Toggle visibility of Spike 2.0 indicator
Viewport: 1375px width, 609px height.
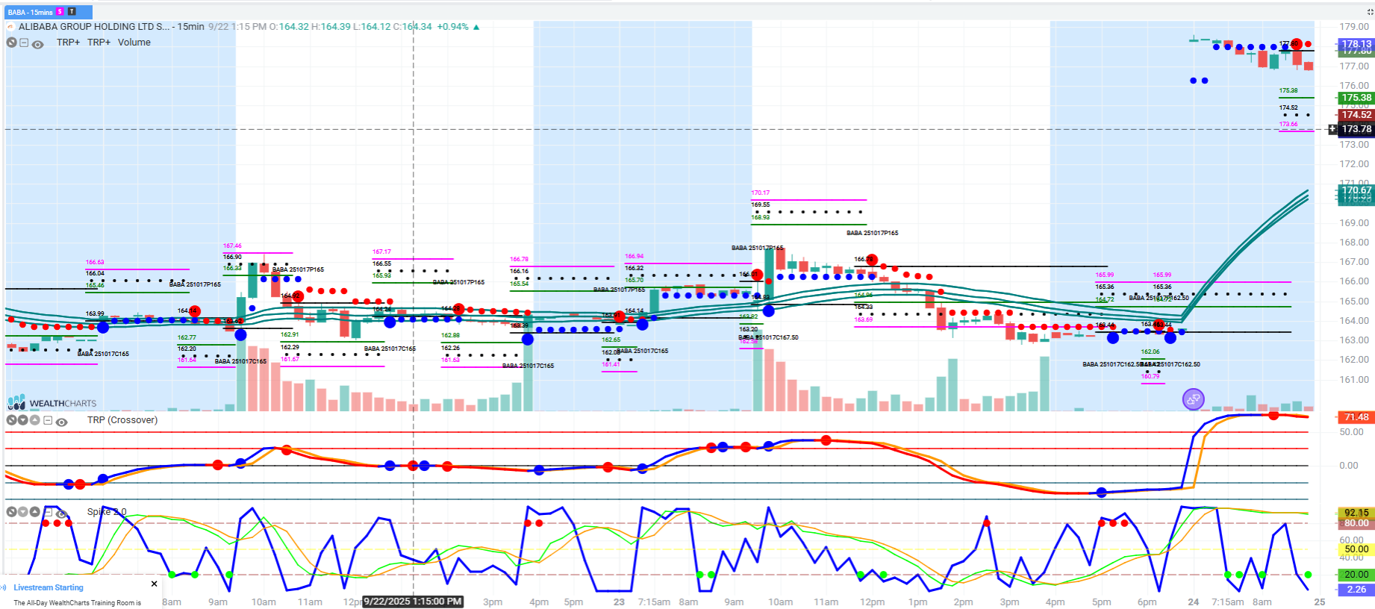click(x=62, y=513)
